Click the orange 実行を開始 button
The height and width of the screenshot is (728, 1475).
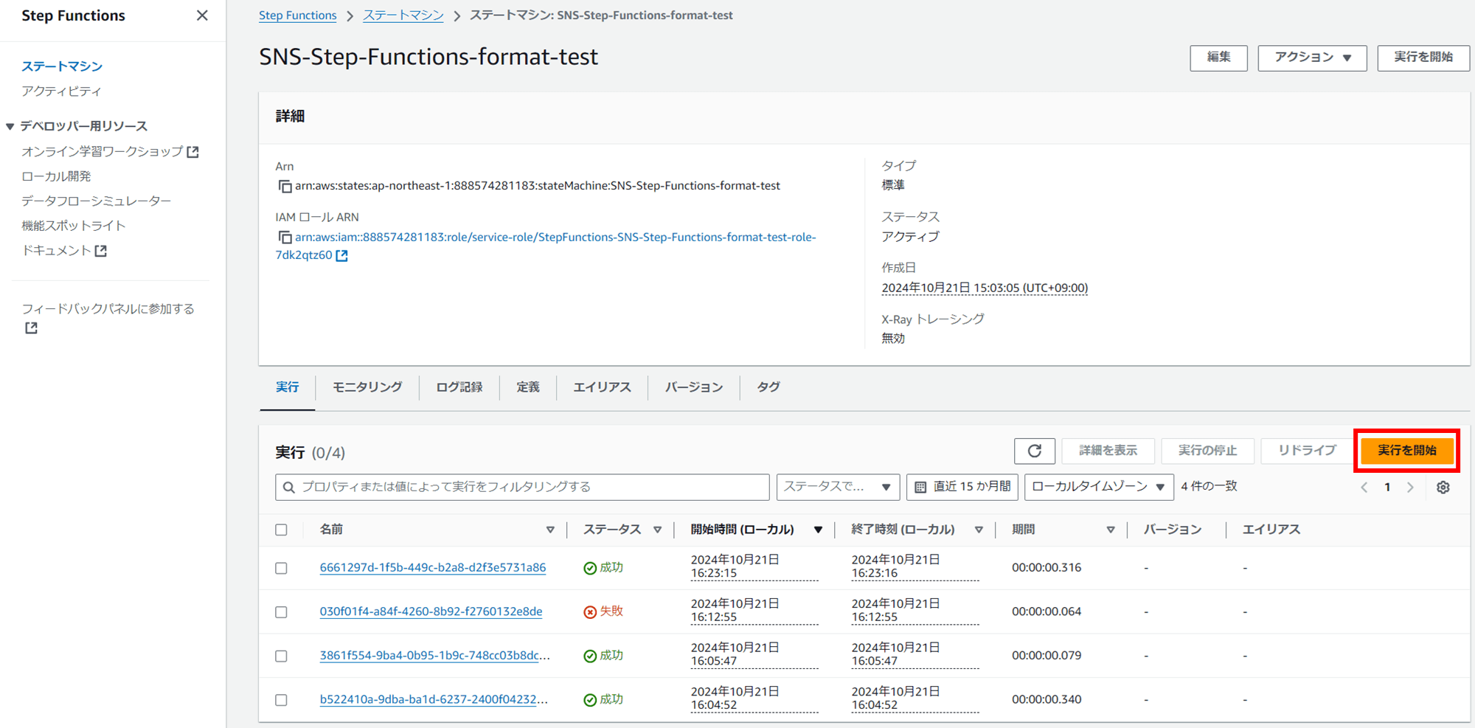click(x=1407, y=451)
